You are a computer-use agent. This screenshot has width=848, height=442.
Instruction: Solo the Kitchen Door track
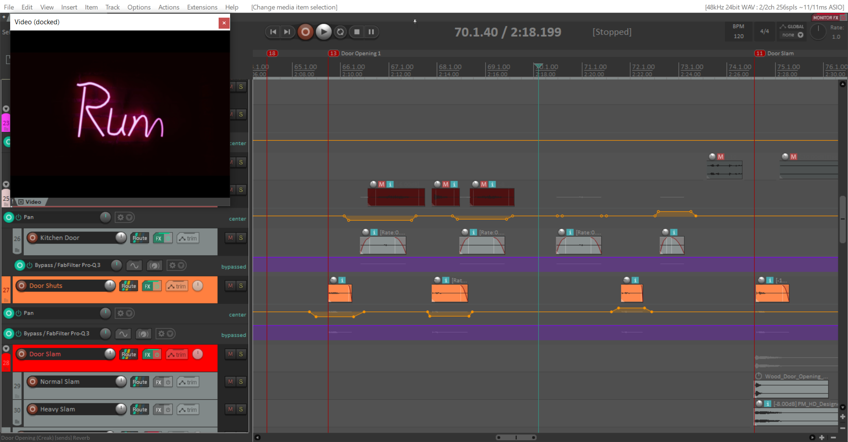241,238
